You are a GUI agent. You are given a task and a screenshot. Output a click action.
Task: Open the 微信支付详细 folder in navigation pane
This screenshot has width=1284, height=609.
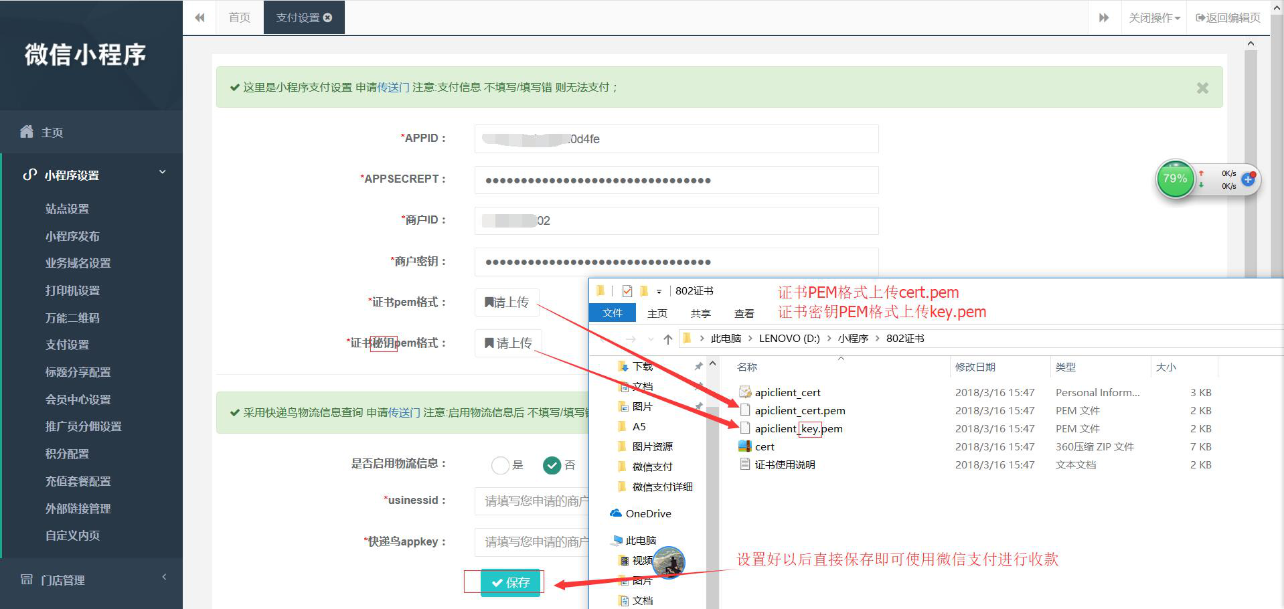[655, 487]
